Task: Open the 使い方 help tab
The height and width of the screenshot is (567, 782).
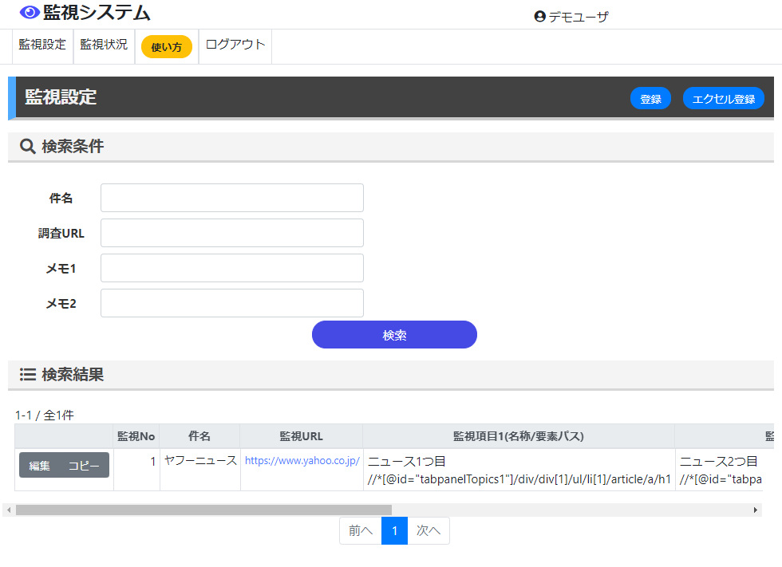Action: pos(167,47)
